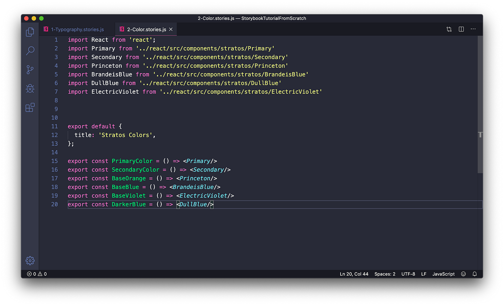The image size is (504, 306).
Task: Open the Run and Debug view
Action: click(30, 88)
